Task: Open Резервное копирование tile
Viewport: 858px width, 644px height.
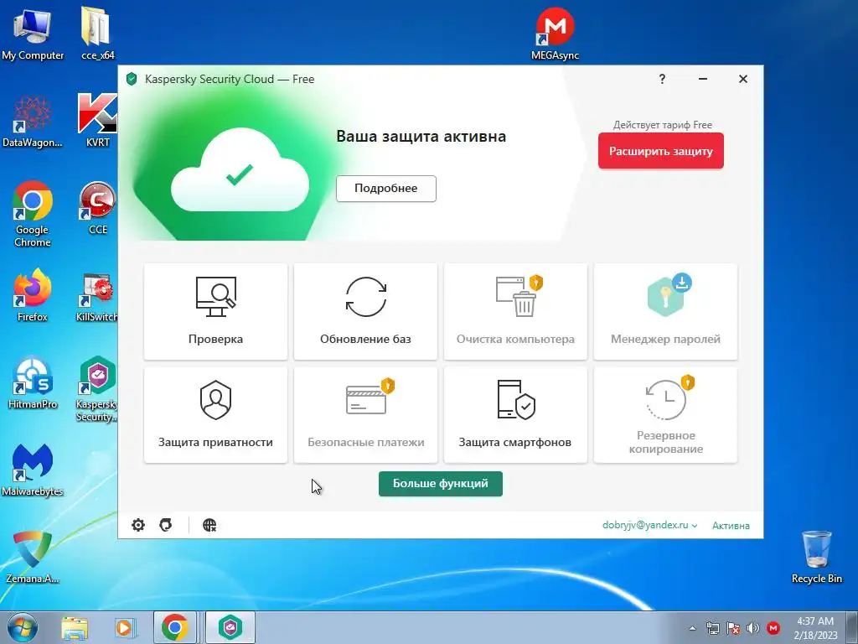Action: (665, 415)
